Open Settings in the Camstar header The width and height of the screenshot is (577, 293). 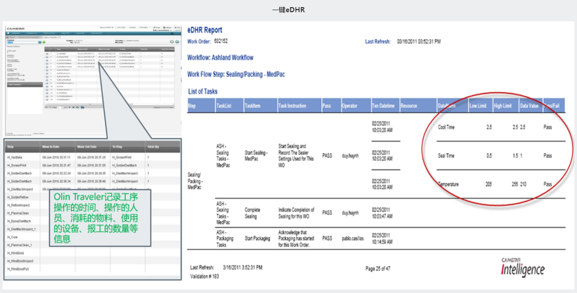[167, 27]
